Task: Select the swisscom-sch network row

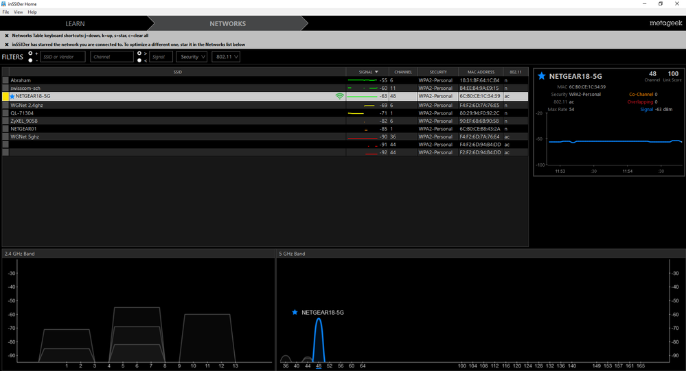Action: click(265, 88)
